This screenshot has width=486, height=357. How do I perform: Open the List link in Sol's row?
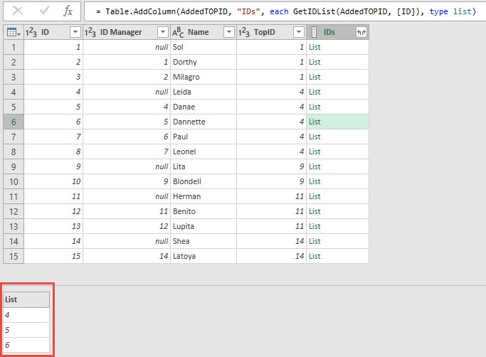(x=315, y=47)
